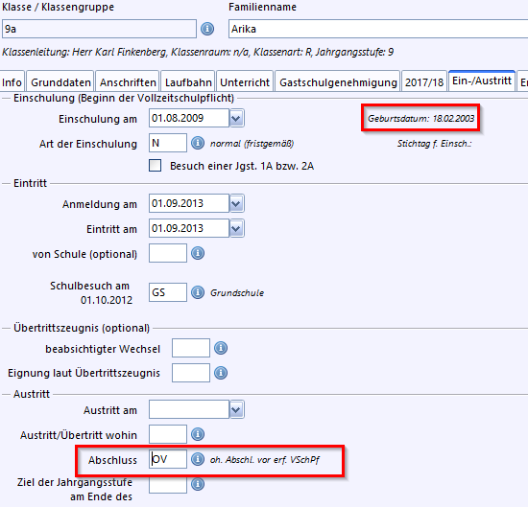
Task: Open info for beabsichtigter Wechsel
Action: tap(221, 348)
